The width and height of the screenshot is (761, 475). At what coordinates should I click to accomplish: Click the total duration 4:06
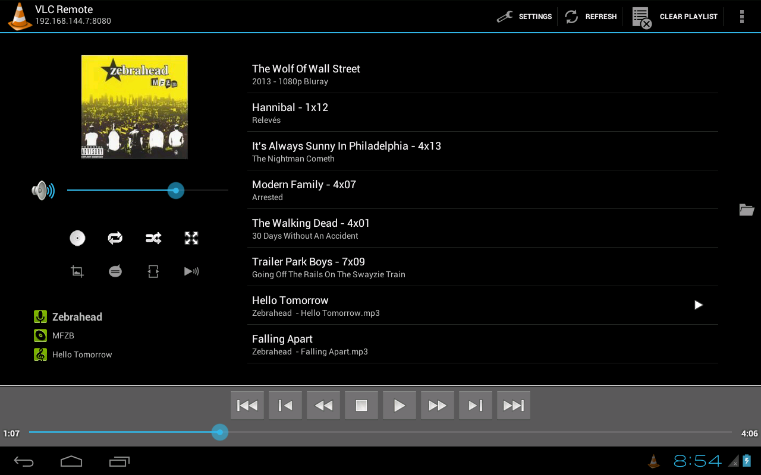point(749,433)
